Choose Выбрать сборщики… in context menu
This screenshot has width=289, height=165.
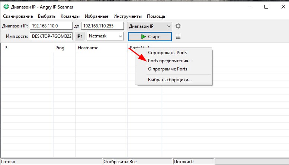point(170,79)
